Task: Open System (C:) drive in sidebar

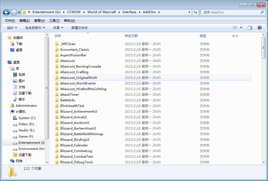Action: 27,118
